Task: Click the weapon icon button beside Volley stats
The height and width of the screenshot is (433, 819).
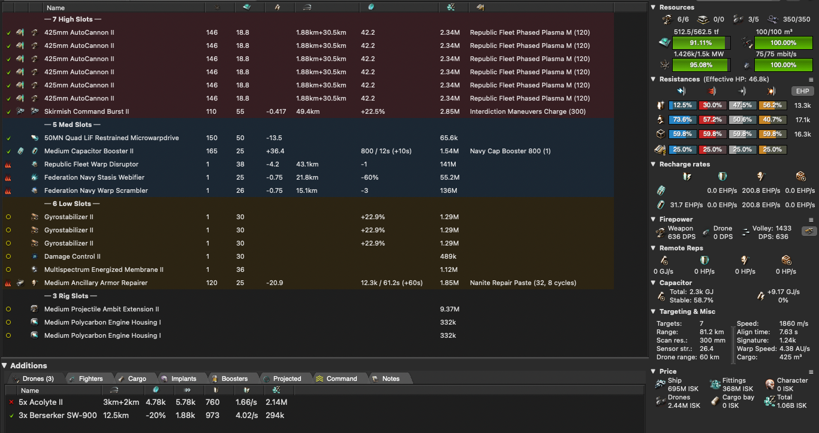Action: tap(809, 231)
